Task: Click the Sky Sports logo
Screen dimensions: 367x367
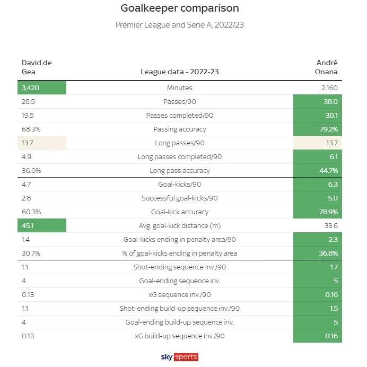Action: click(x=179, y=357)
